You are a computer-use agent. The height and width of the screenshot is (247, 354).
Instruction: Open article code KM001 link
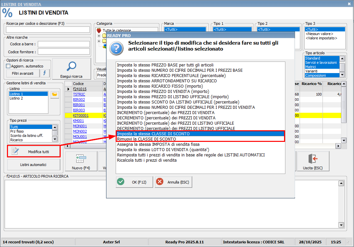click(78, 121)
